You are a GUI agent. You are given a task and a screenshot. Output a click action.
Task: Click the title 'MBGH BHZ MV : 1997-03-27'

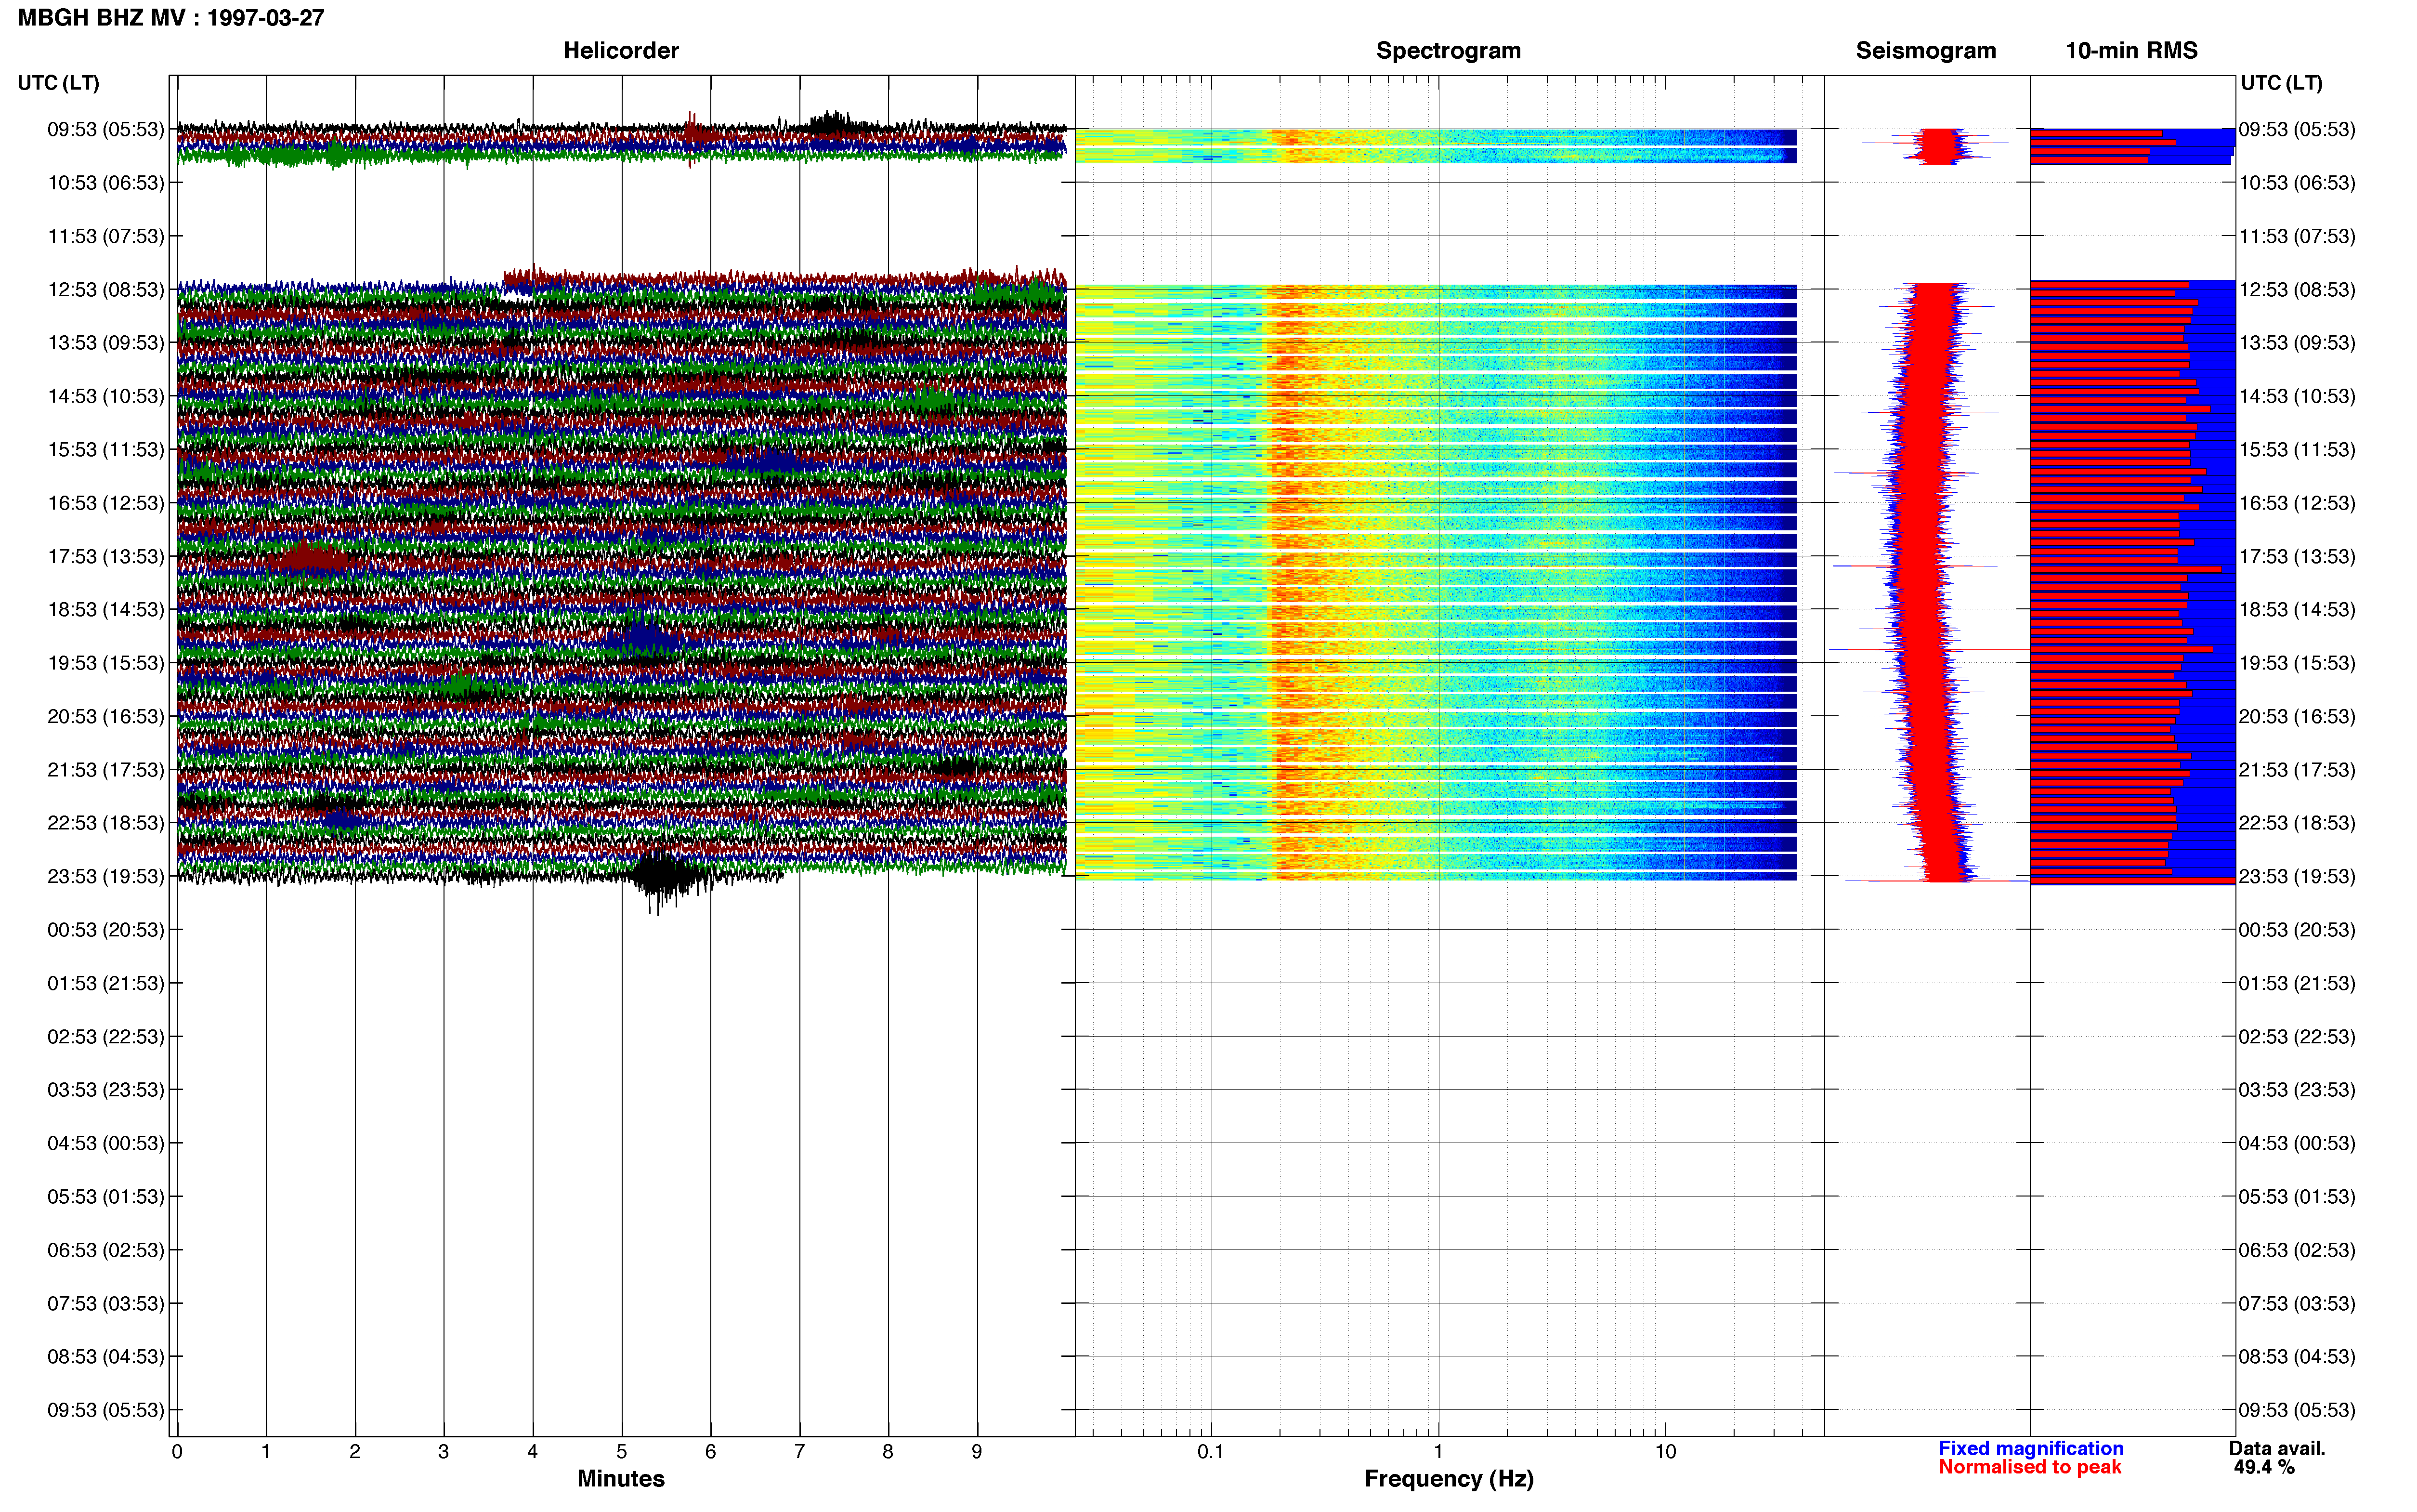point(171,18)
